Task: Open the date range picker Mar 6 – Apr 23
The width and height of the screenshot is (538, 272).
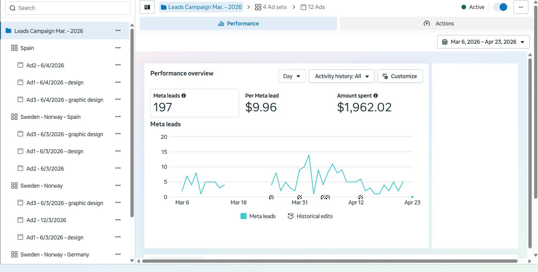Action: [x=483, y=42]
